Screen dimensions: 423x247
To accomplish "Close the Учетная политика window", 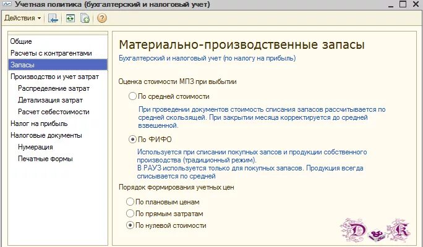I will (416, 4).
